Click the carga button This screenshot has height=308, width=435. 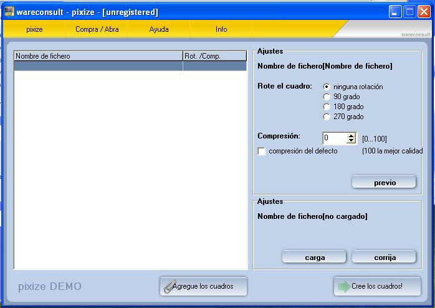pos(314,257)
